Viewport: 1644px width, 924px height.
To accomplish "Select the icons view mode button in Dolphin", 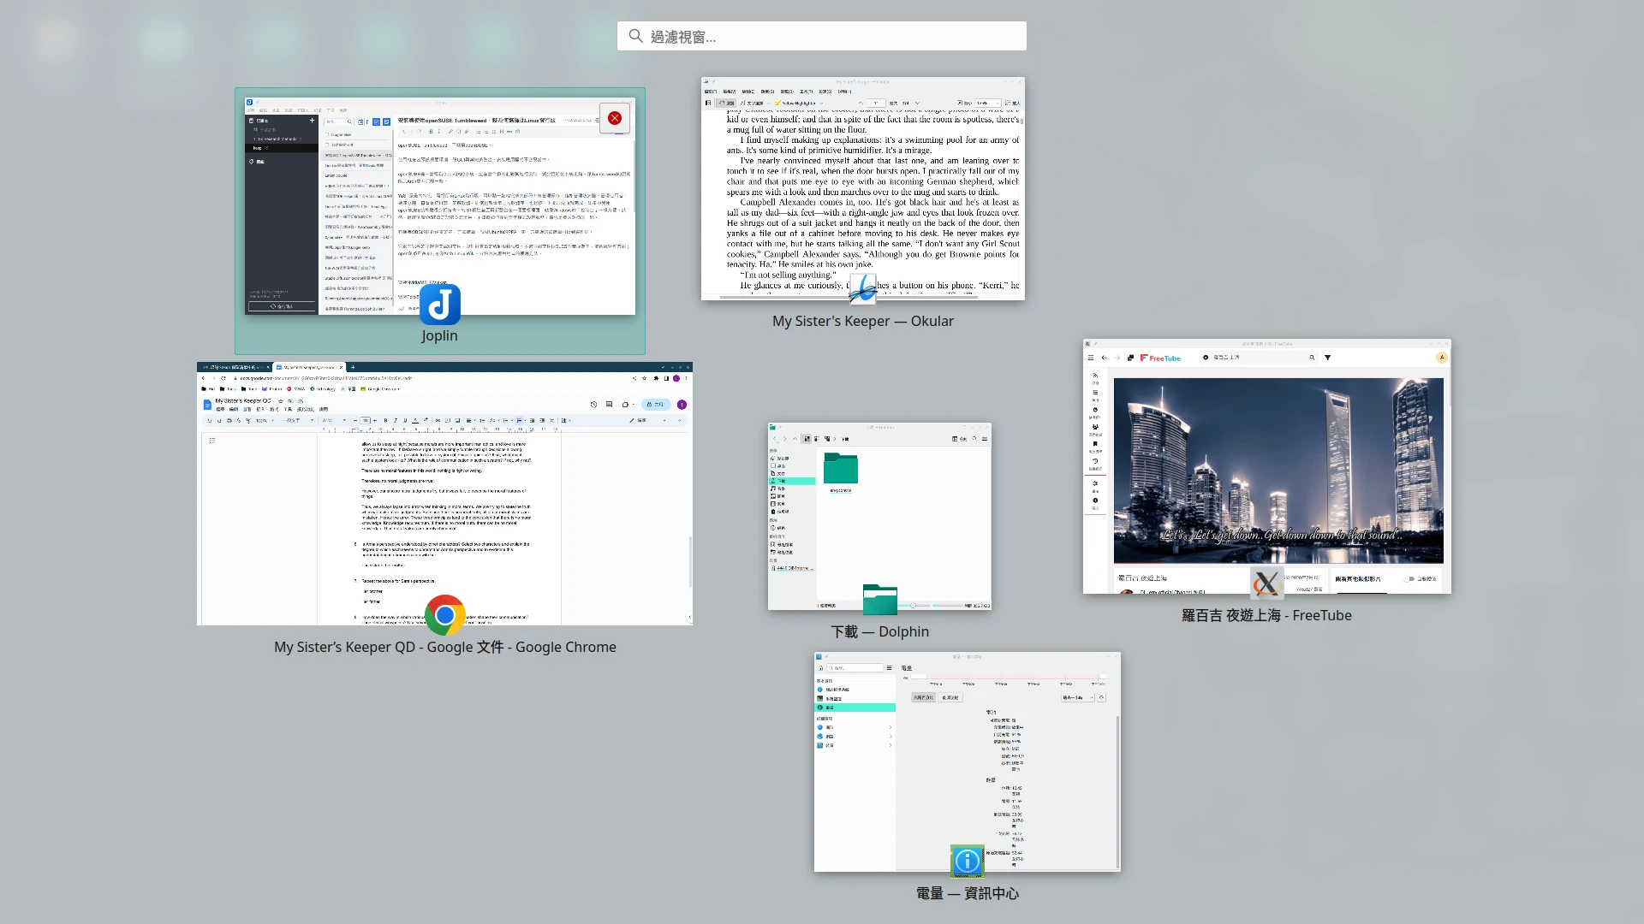I will tap(807, 439).
